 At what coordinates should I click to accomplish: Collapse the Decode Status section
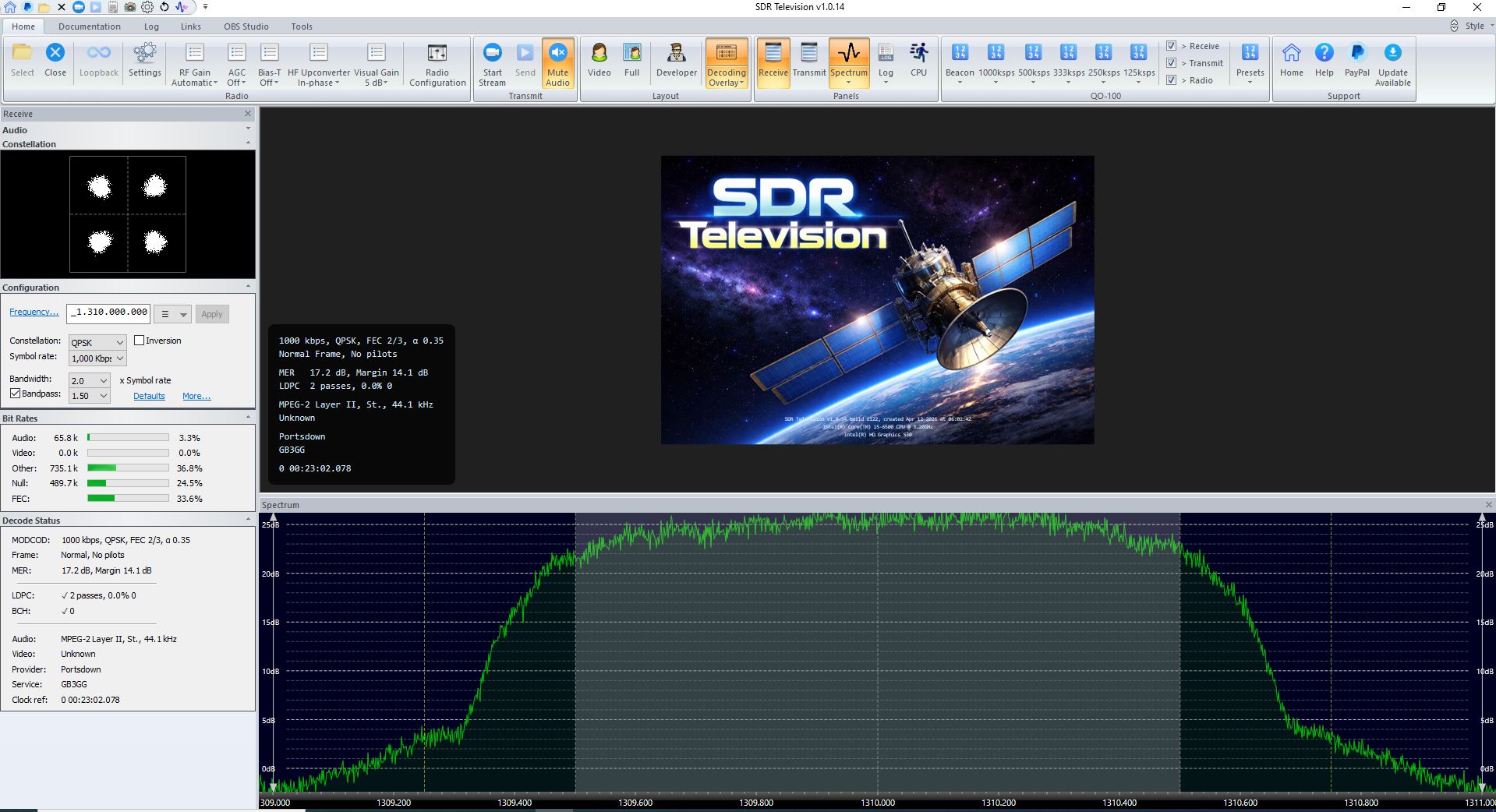click(249, 520)
